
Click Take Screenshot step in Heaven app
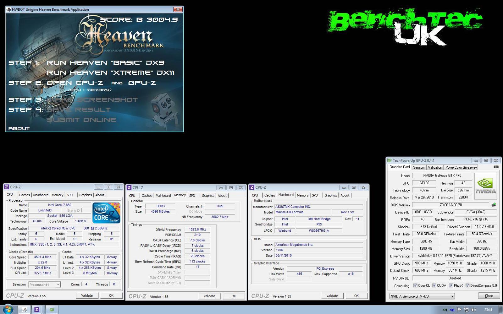point(92,100)
